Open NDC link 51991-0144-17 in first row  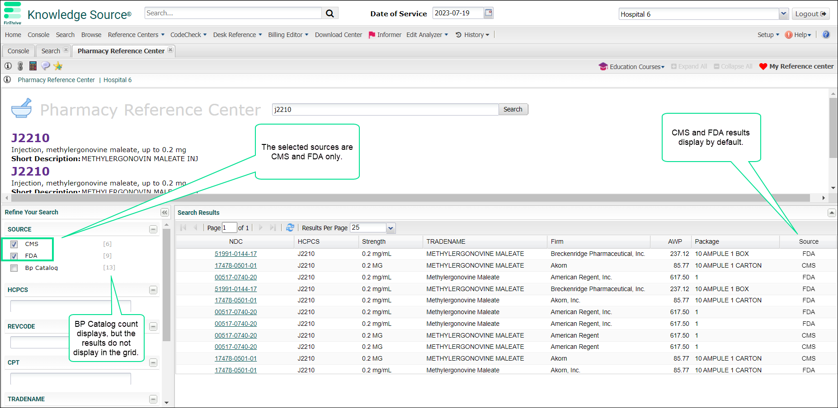click(x=235, y=254)
